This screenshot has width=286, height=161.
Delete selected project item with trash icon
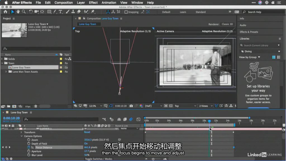[x=36, y=106]
